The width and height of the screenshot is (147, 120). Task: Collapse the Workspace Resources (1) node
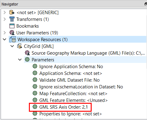pyautogui.click(x=5, y=39)
